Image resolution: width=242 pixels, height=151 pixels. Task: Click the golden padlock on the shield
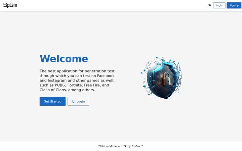(166, 79)
